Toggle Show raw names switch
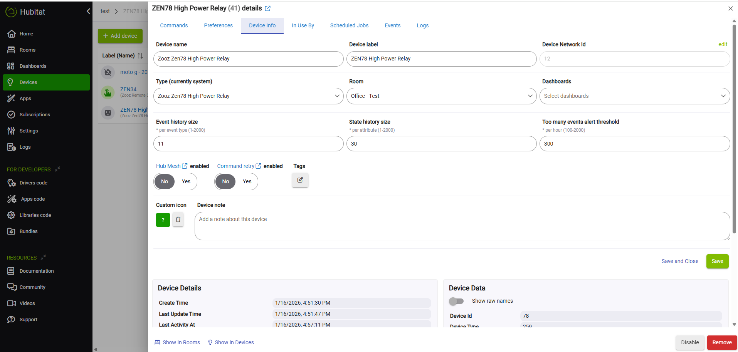The image size is (738, 352). [456, 301]
